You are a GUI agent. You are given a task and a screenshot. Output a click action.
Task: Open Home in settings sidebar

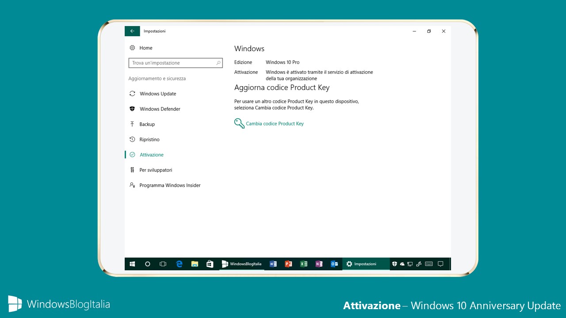click(x=145, y=48)
